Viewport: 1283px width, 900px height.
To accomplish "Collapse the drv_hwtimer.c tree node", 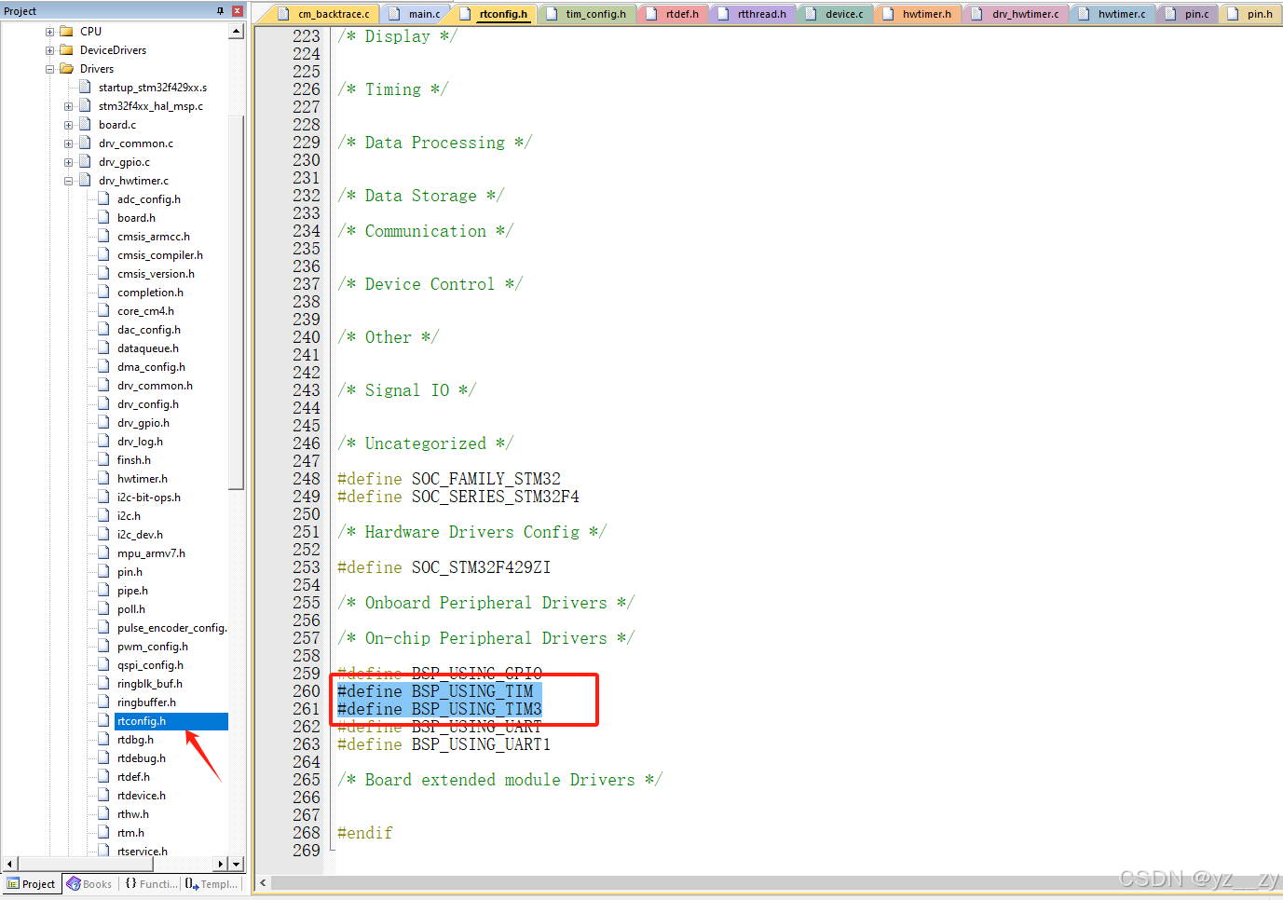I will coord(66,180).
